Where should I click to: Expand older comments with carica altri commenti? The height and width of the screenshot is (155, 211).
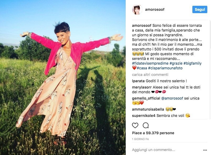(150, 75)
